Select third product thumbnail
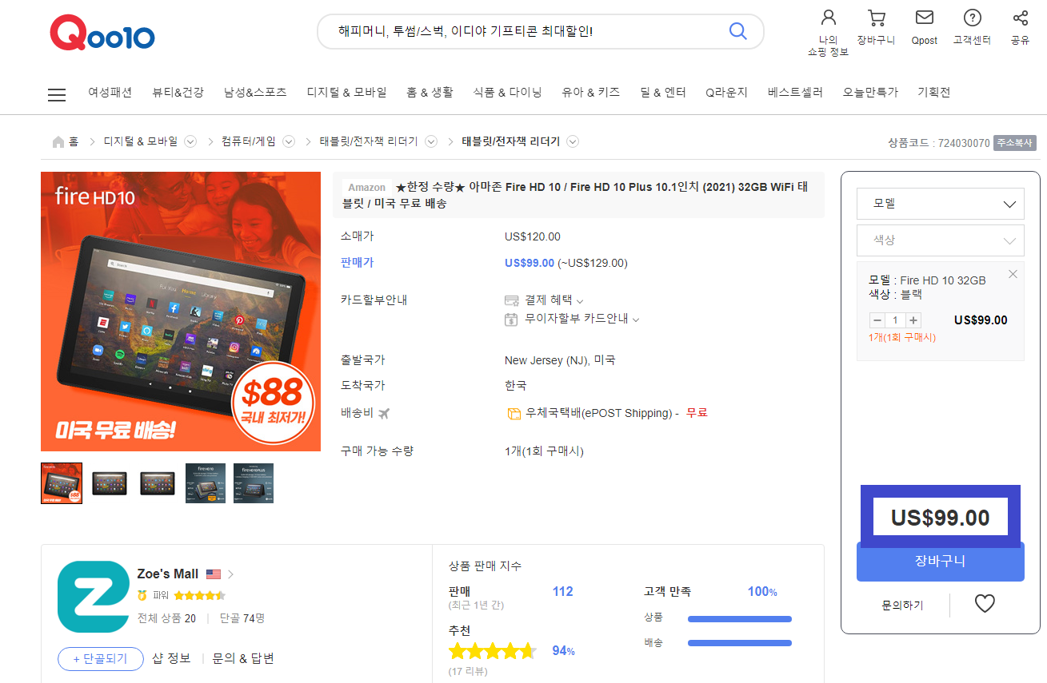The height and width of the screenshot is (683, 1047). pos(158,483)
